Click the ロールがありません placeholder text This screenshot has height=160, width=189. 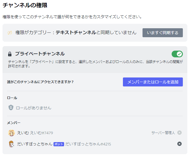pos(34,108)
